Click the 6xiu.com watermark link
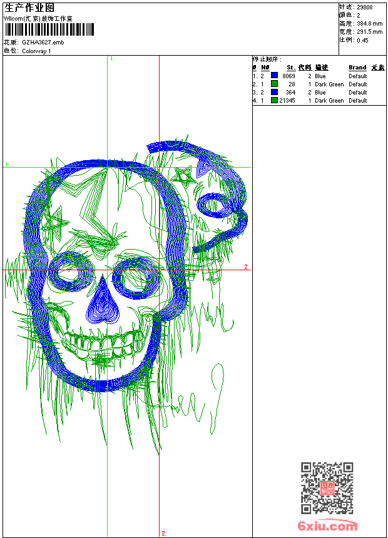The height and width of the screenshot is (538, 388). 328,526
